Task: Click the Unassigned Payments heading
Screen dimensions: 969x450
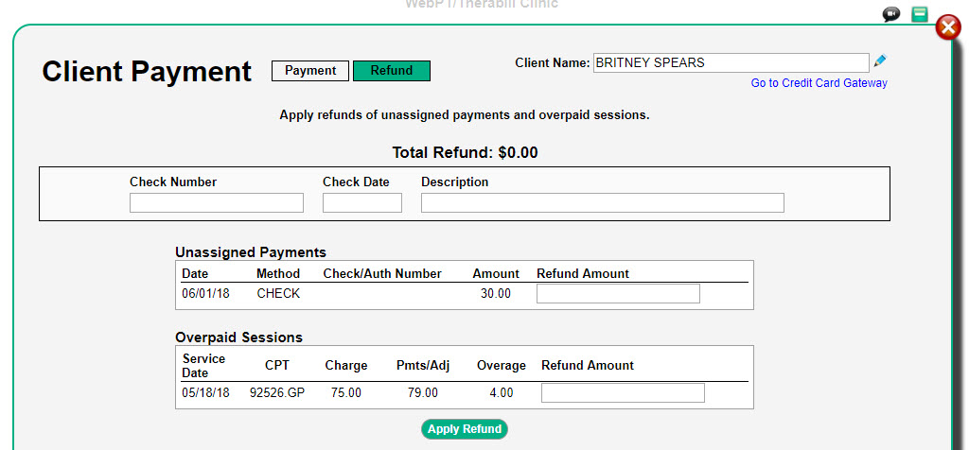Action: click(251, 252)
